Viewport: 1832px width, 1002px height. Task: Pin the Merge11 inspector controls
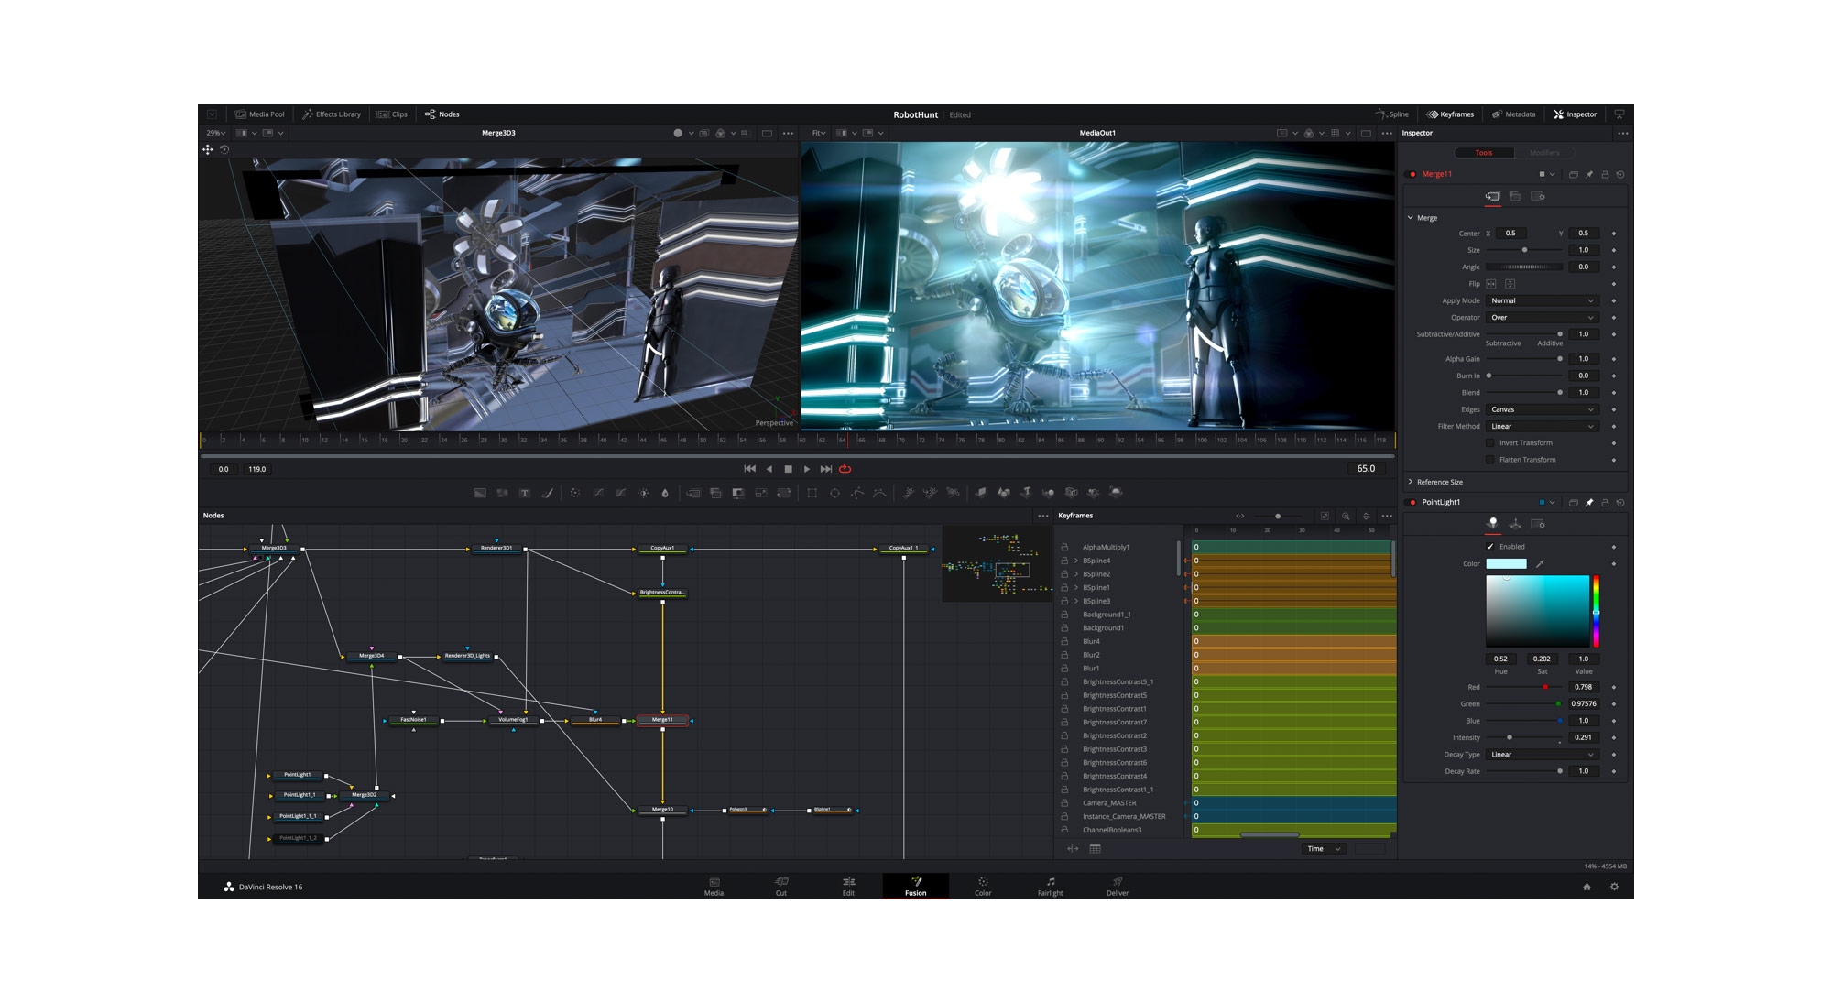coord(1589,174)
